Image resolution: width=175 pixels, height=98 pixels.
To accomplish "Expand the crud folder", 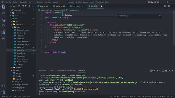I will [x=13, y=27].
